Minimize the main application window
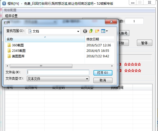 (133, 3)
